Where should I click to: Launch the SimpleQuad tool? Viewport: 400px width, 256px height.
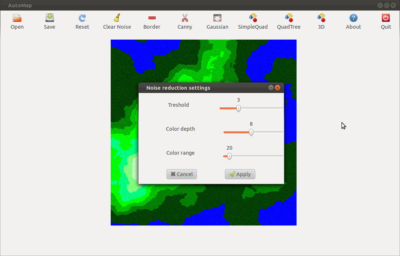click(253, 18)
